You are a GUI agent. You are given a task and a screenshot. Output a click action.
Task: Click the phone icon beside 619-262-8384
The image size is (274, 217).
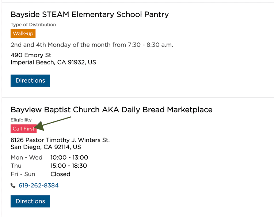(13, 185)
